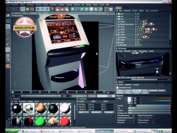Image resolution: width=177 pixels, height=133 pixels.
Task: Click the last icon in the top toolbar
Action: coord(111,9)
